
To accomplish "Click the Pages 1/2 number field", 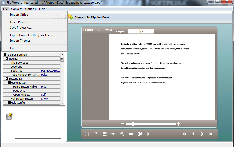I will (141, 31).
